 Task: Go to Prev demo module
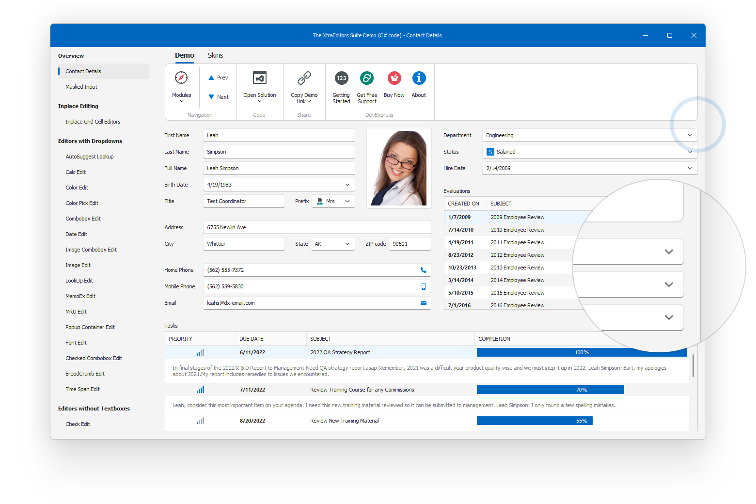218,78
